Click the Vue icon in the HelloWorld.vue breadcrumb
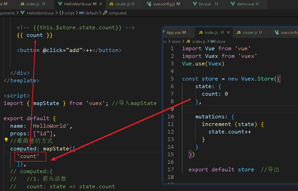298x191 pixels. (x=23, y=13)
